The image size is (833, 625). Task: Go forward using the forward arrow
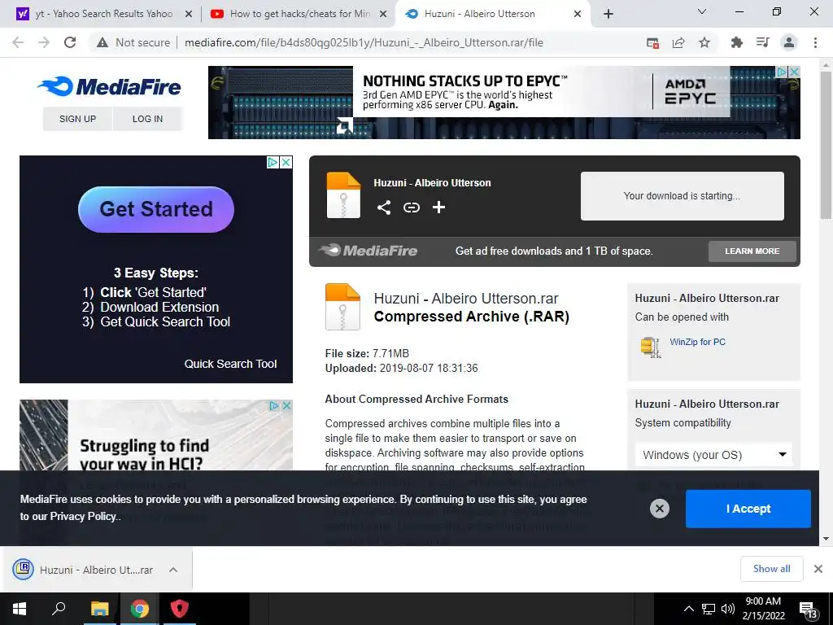coord(44,42)
